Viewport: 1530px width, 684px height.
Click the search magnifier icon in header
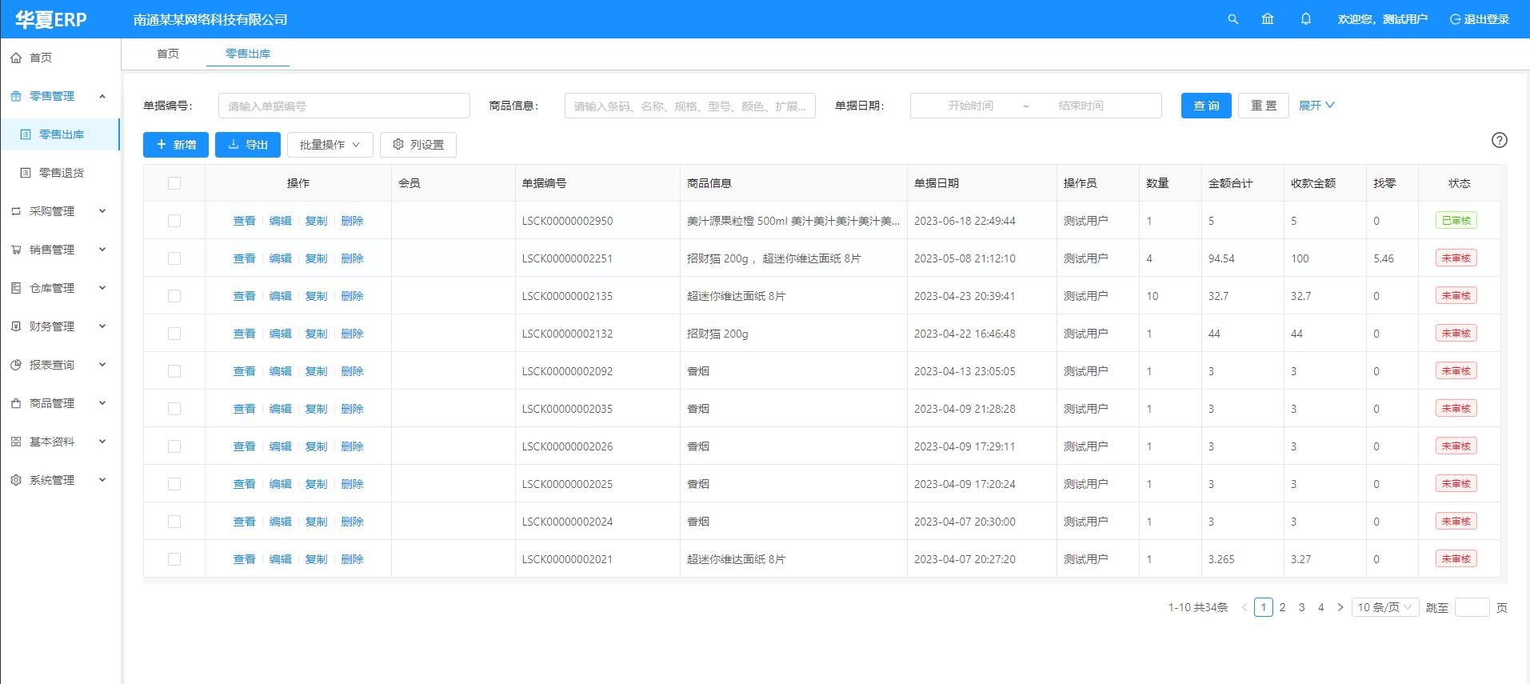tap(1232, 19)
